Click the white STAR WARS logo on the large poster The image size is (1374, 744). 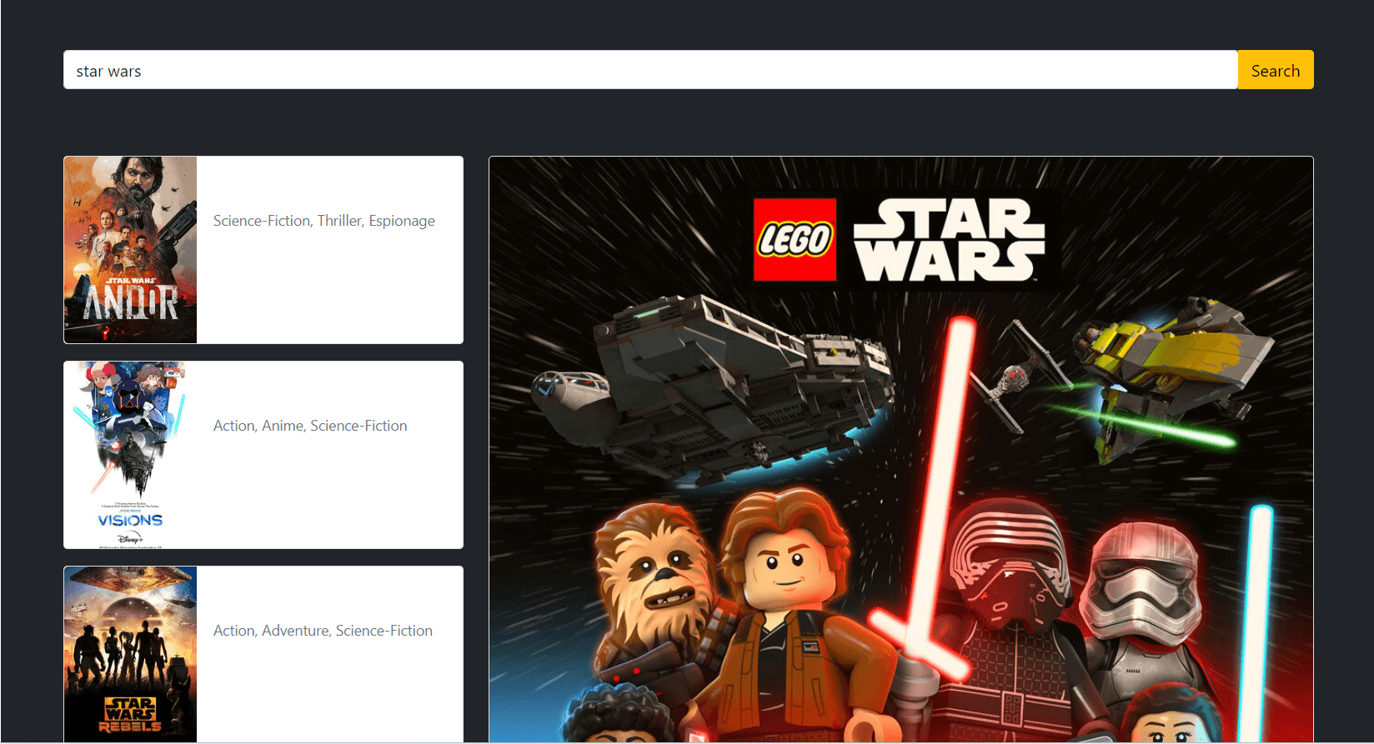948,241
